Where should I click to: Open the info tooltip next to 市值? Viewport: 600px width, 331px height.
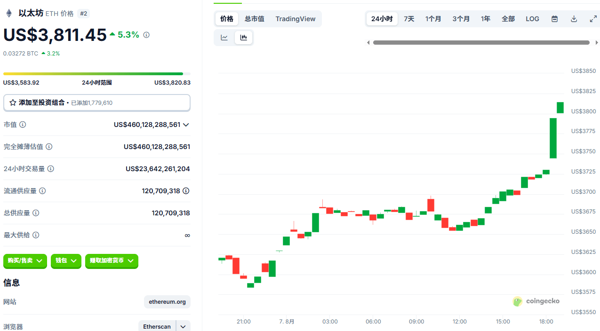point(23,125)
